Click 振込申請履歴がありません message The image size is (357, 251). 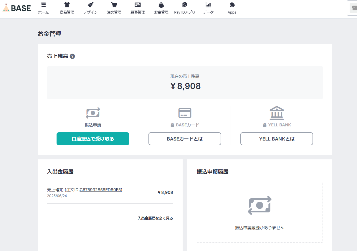(260, 228)
